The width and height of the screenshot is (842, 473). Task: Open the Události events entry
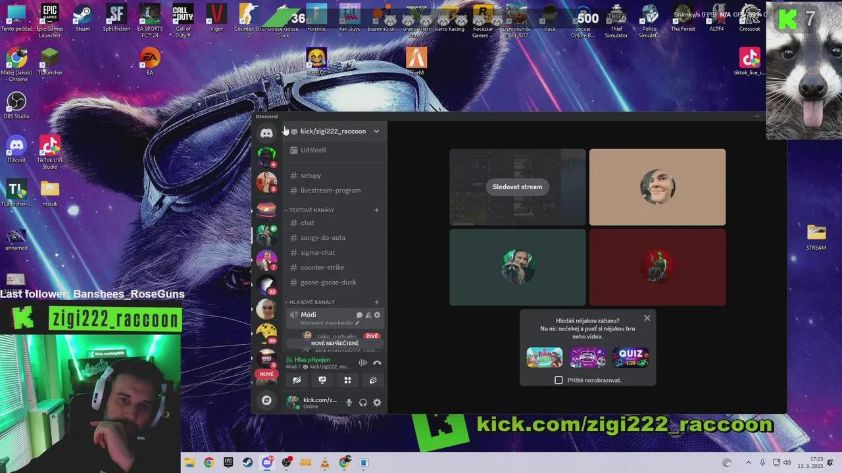pos(334,150)
